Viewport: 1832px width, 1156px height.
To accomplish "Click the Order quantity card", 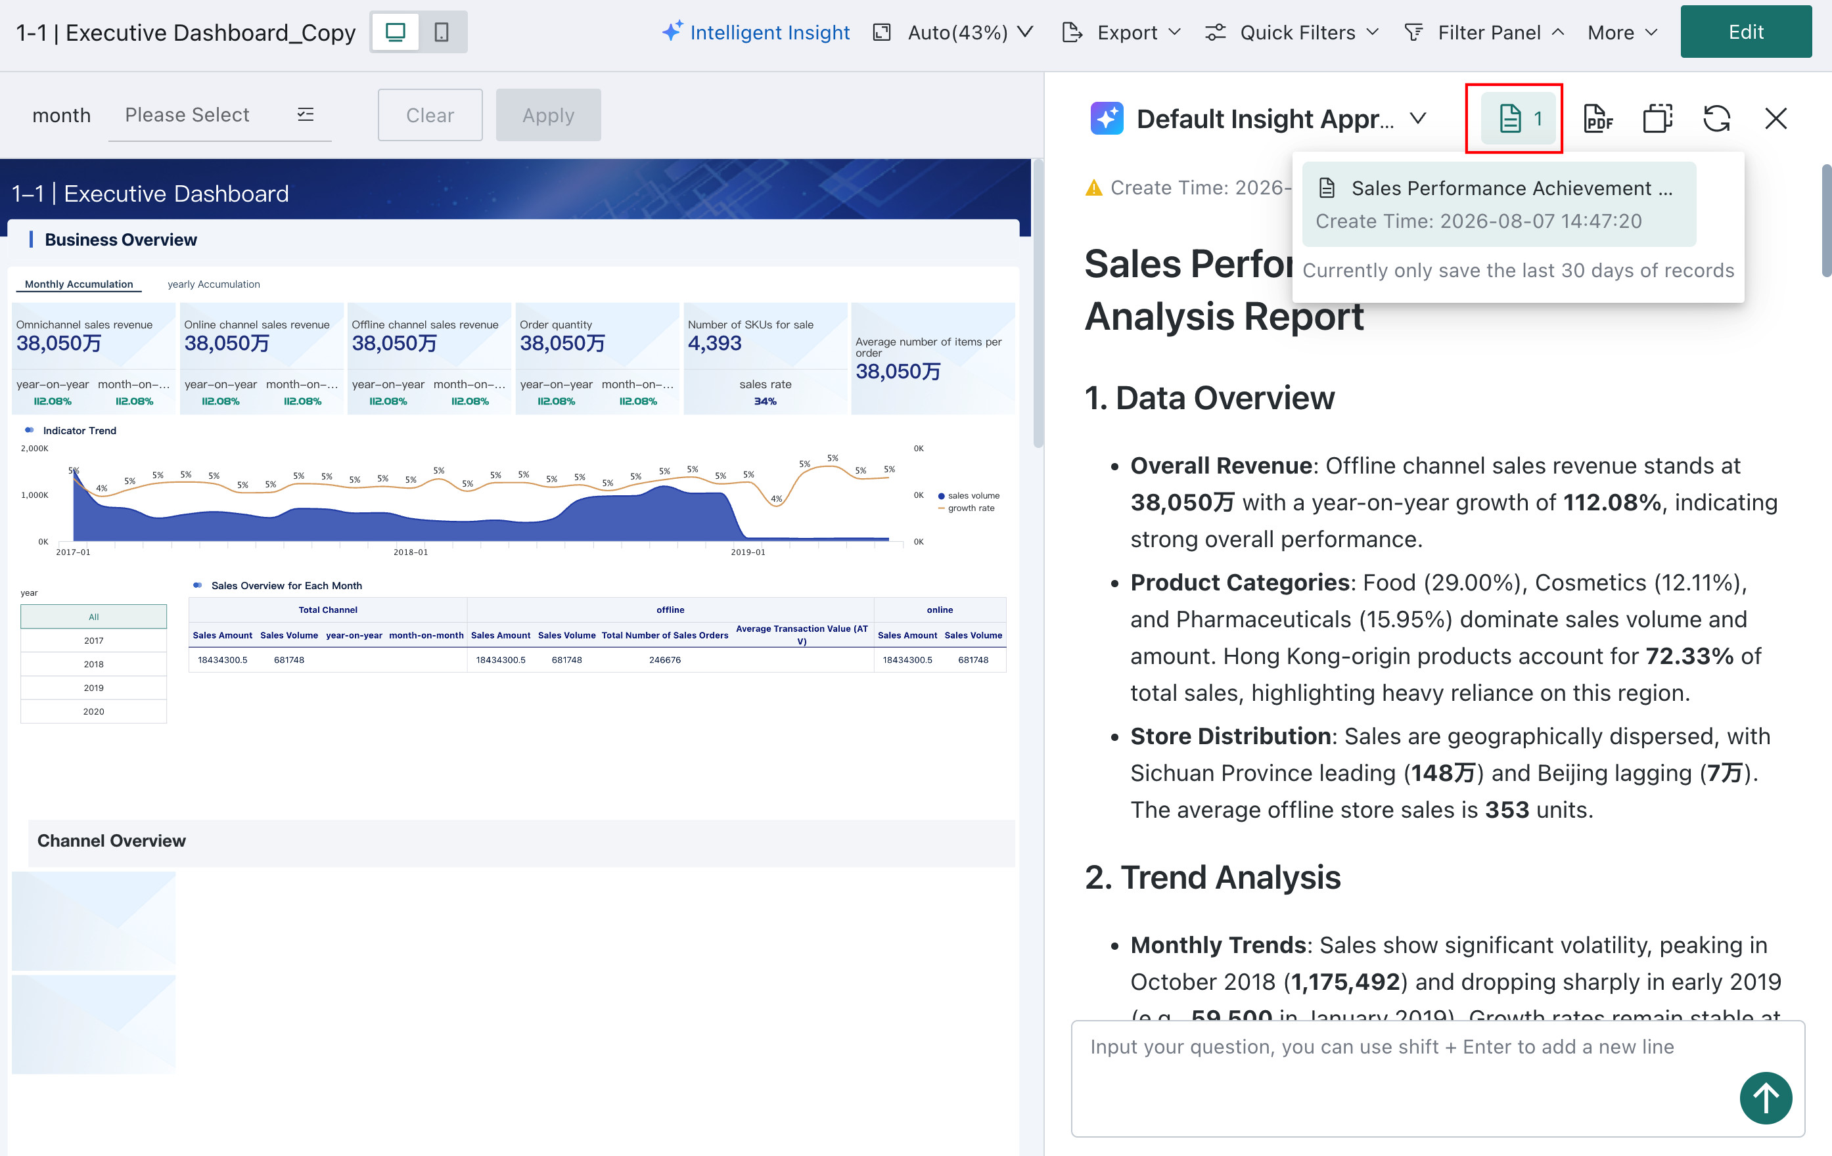I will [597, 358].
